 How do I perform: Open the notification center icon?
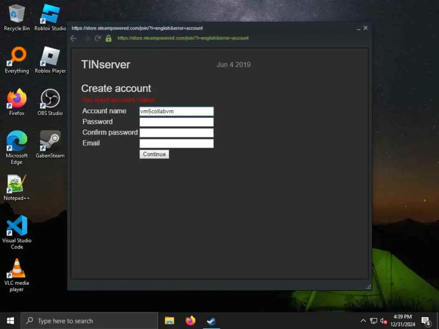pyautogui.click(x=426, y=321)
